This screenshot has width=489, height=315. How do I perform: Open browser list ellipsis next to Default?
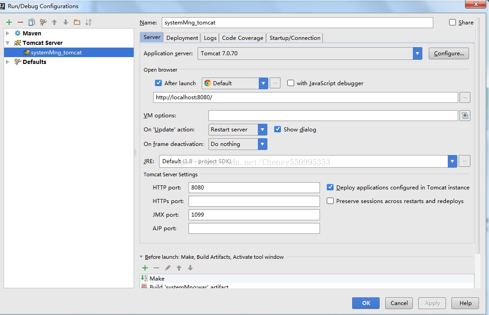pyautogui.click(x=275, y=83)
